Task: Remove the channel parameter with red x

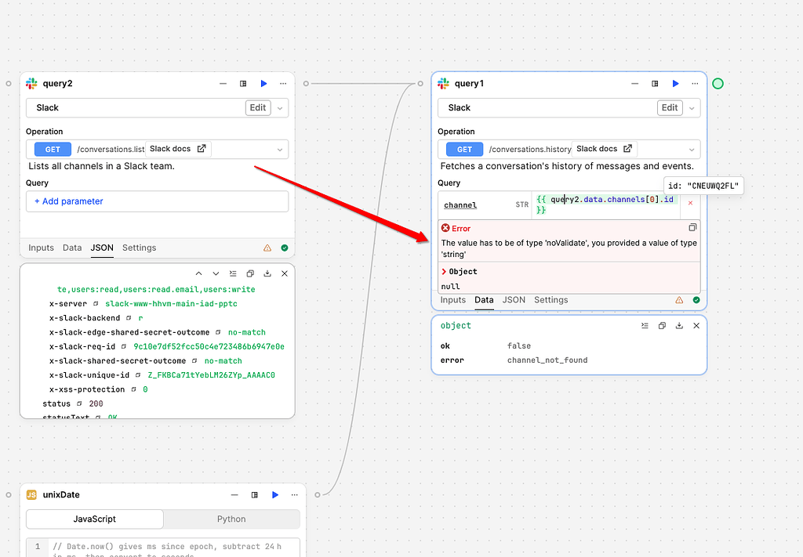Action: (690, 204)
